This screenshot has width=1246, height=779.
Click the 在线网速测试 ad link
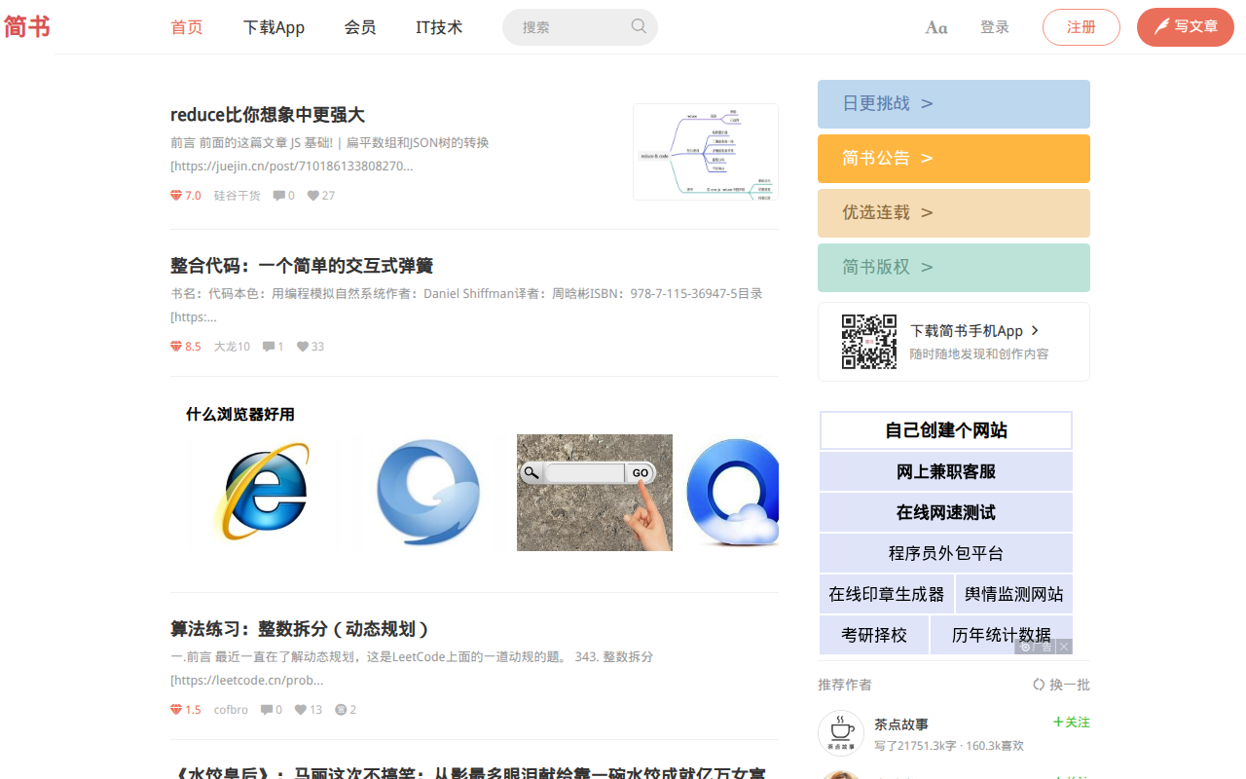[946, 512]
